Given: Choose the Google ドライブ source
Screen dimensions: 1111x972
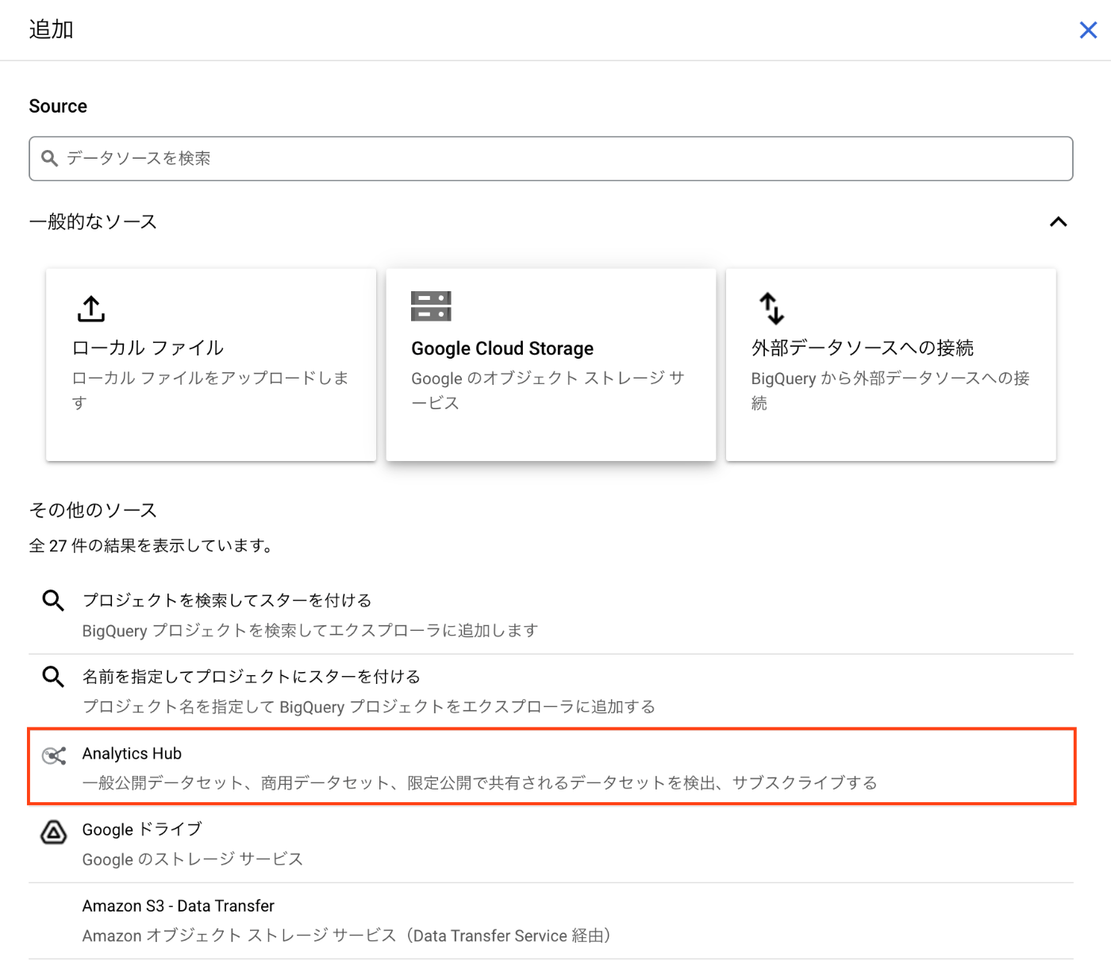Looking at the screenshot, I should (x=551, y=844).
